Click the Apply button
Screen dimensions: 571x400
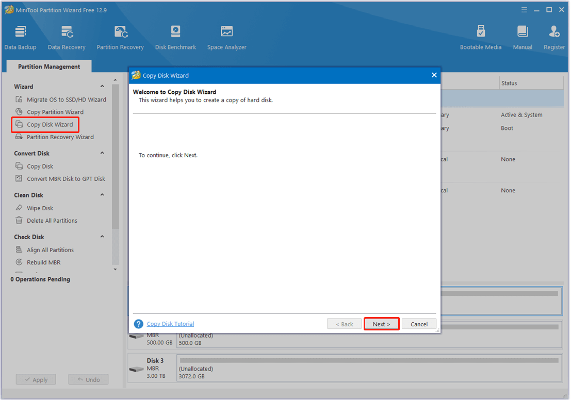[x=36, y=379]
